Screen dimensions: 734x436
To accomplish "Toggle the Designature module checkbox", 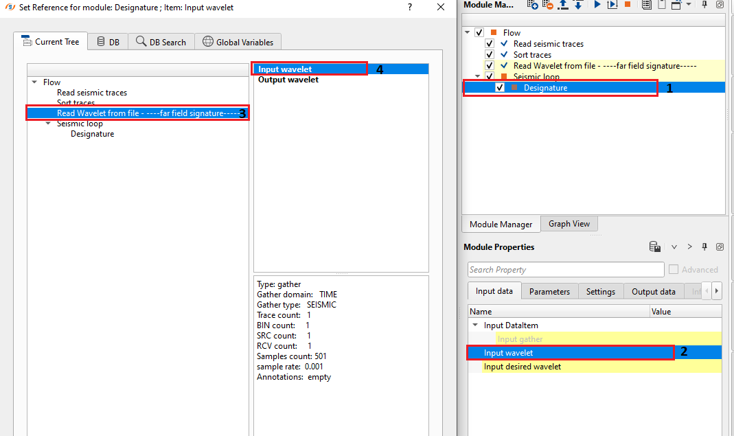I will pos(500,88).
